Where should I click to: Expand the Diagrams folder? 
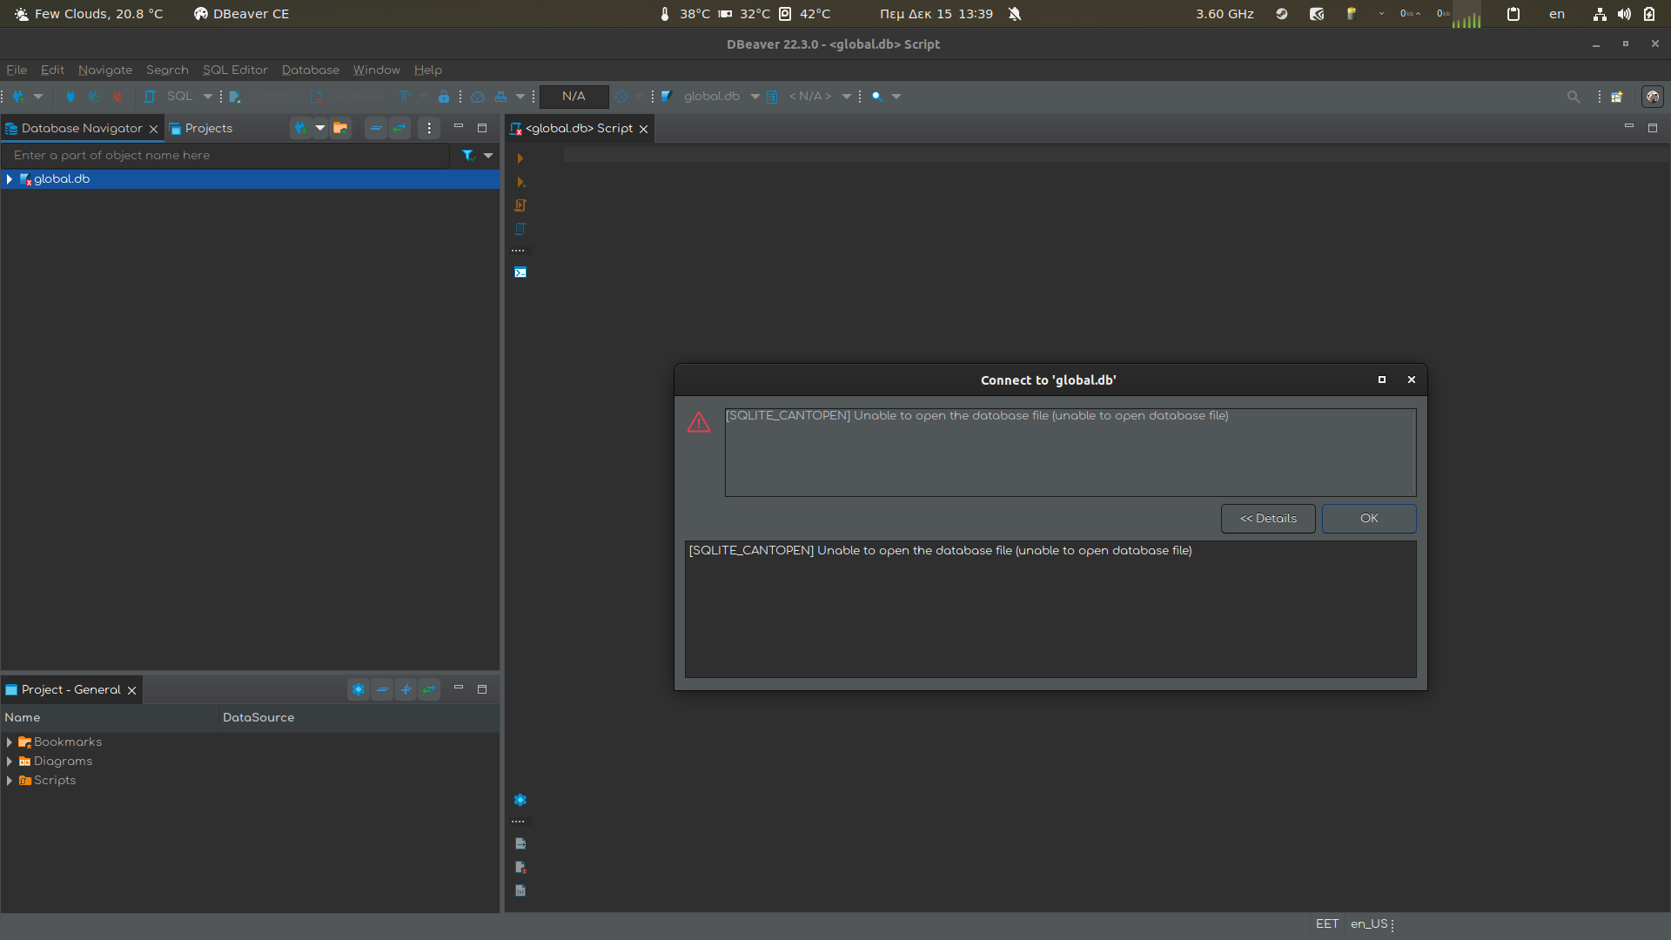pyautogui.click(x=10, y=761)
